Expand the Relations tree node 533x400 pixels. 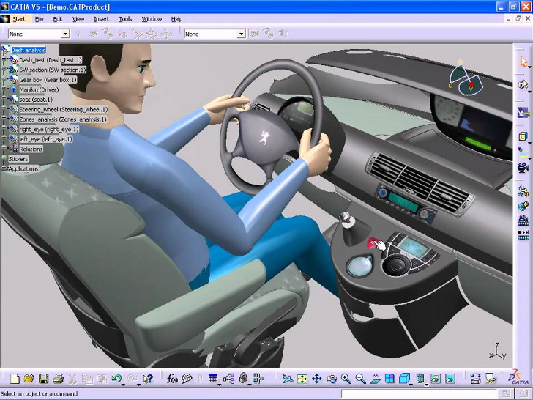click(x=4, y=149)
